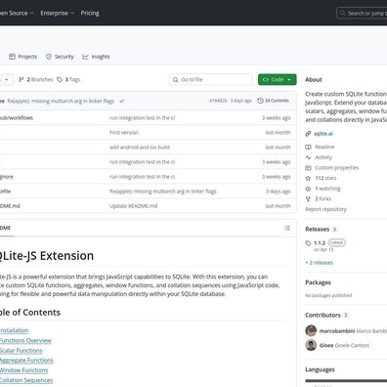Image resolution: width=387 pixels, height=387 pixels.
Task: Click the Activity pulse icon
Action: tap(308, 157)
